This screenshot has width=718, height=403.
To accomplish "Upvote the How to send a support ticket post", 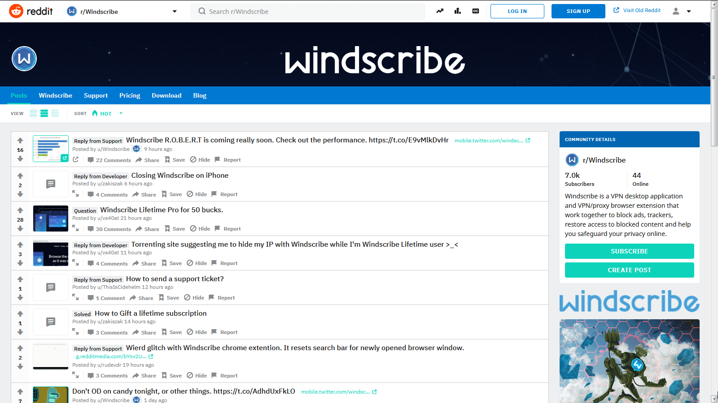I will pos(20,279).
